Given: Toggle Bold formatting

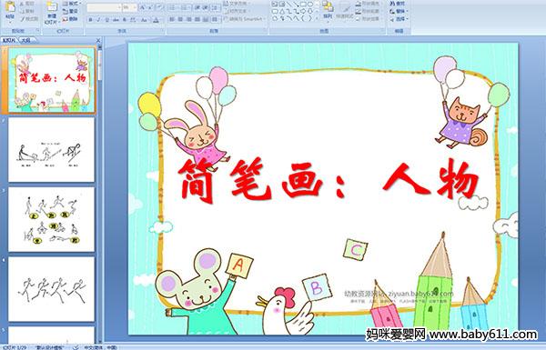Looking at the screenshot, I should click(x=90, y=20).
